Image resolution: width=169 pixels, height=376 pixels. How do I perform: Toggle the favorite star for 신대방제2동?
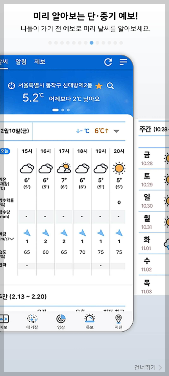99,85
